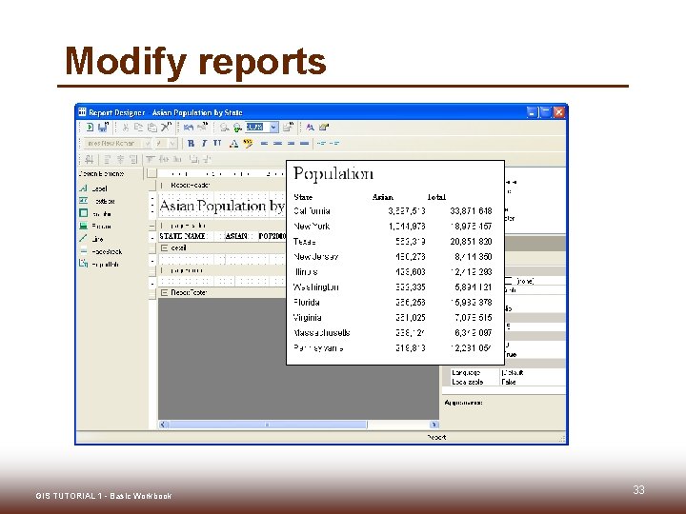
Task: Click the Zoom Out magnifier icon
Action: point(225,128)
